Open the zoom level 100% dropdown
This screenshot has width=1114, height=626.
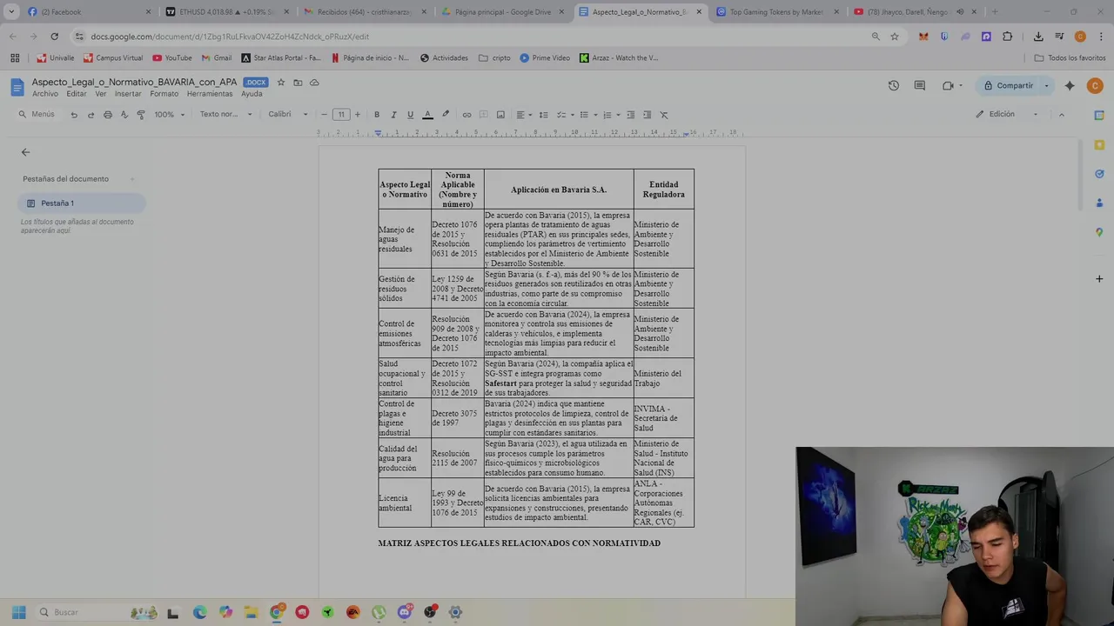[x=170, y=115]
